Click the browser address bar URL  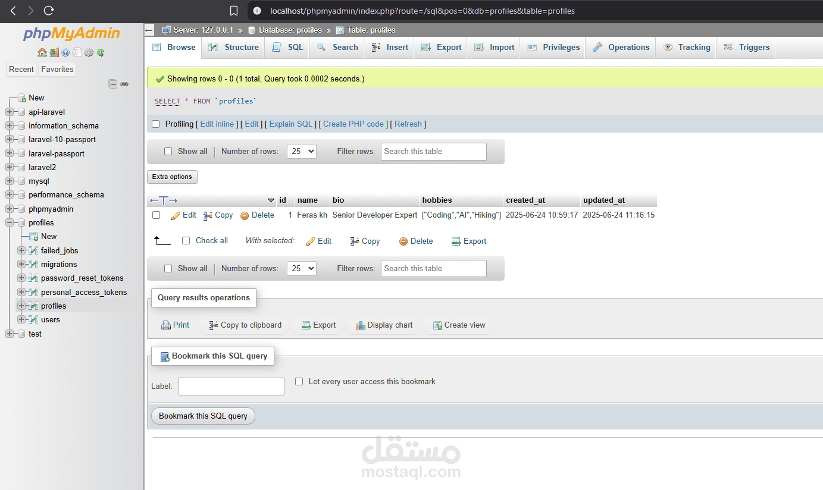pyautogui.click(x=423, y=11)
